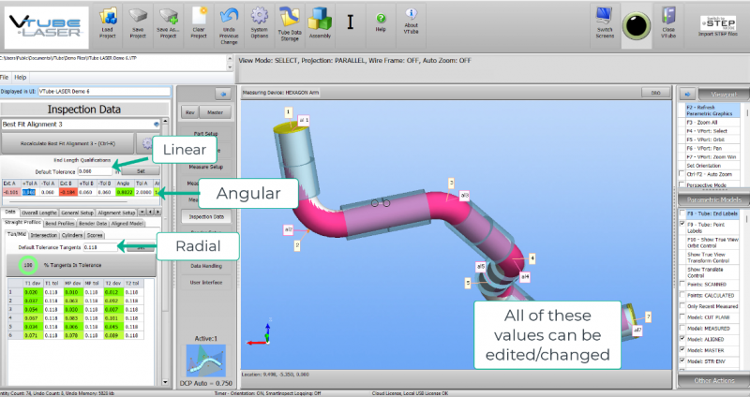Viewport: 750px width, 397px height.
Task: Select the Scores tab
Action: (x=95, y=235)
